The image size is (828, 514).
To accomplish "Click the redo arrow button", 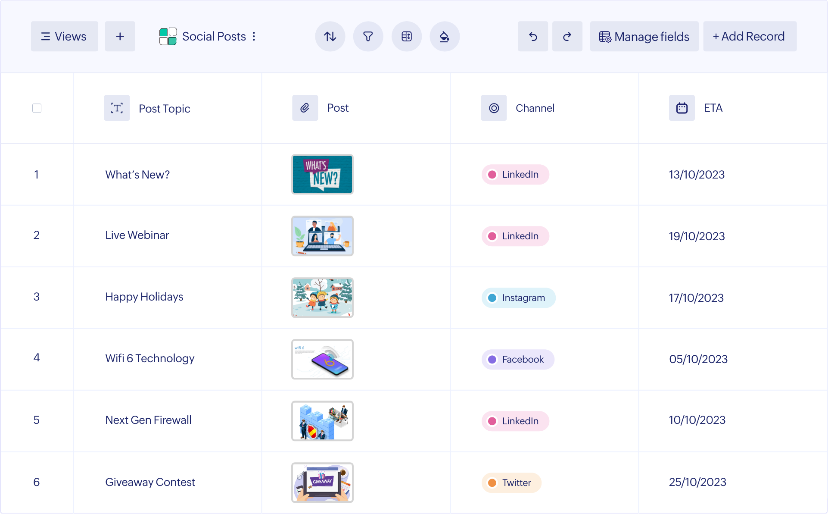I will 567,37.
